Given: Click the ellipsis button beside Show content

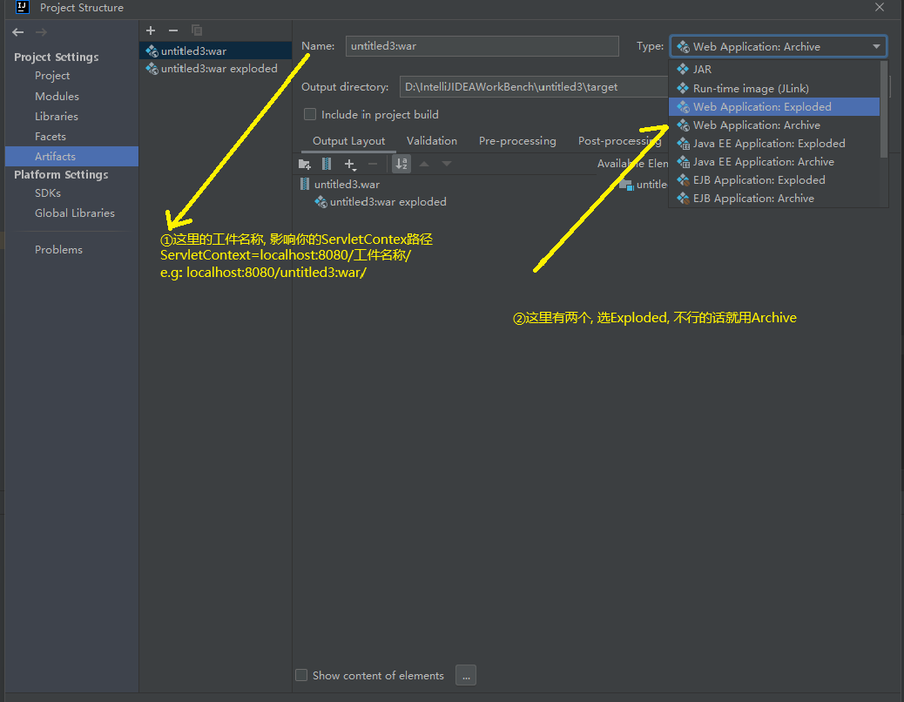Looking at the screenshot, I should pyautogui.click(x=465, y=675).
